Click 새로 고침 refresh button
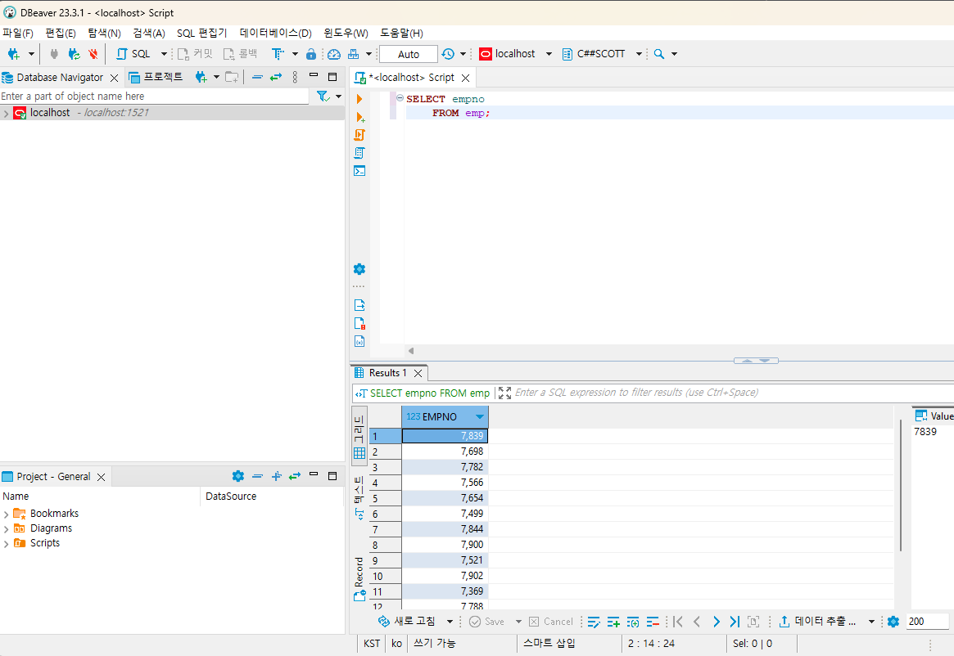 407,622
